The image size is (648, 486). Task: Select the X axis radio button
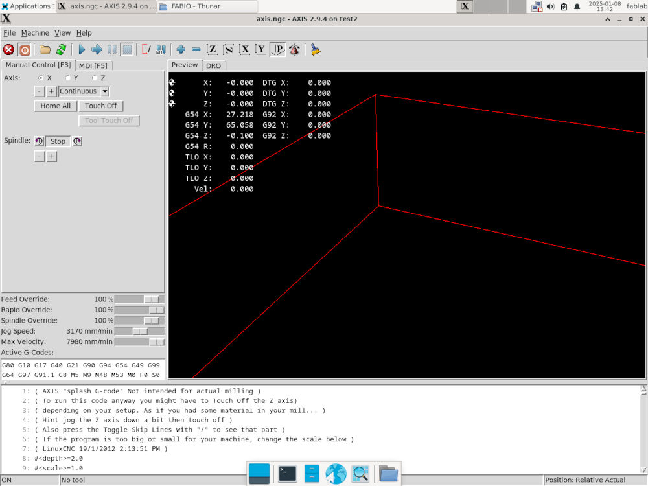[x=40, y=78]
